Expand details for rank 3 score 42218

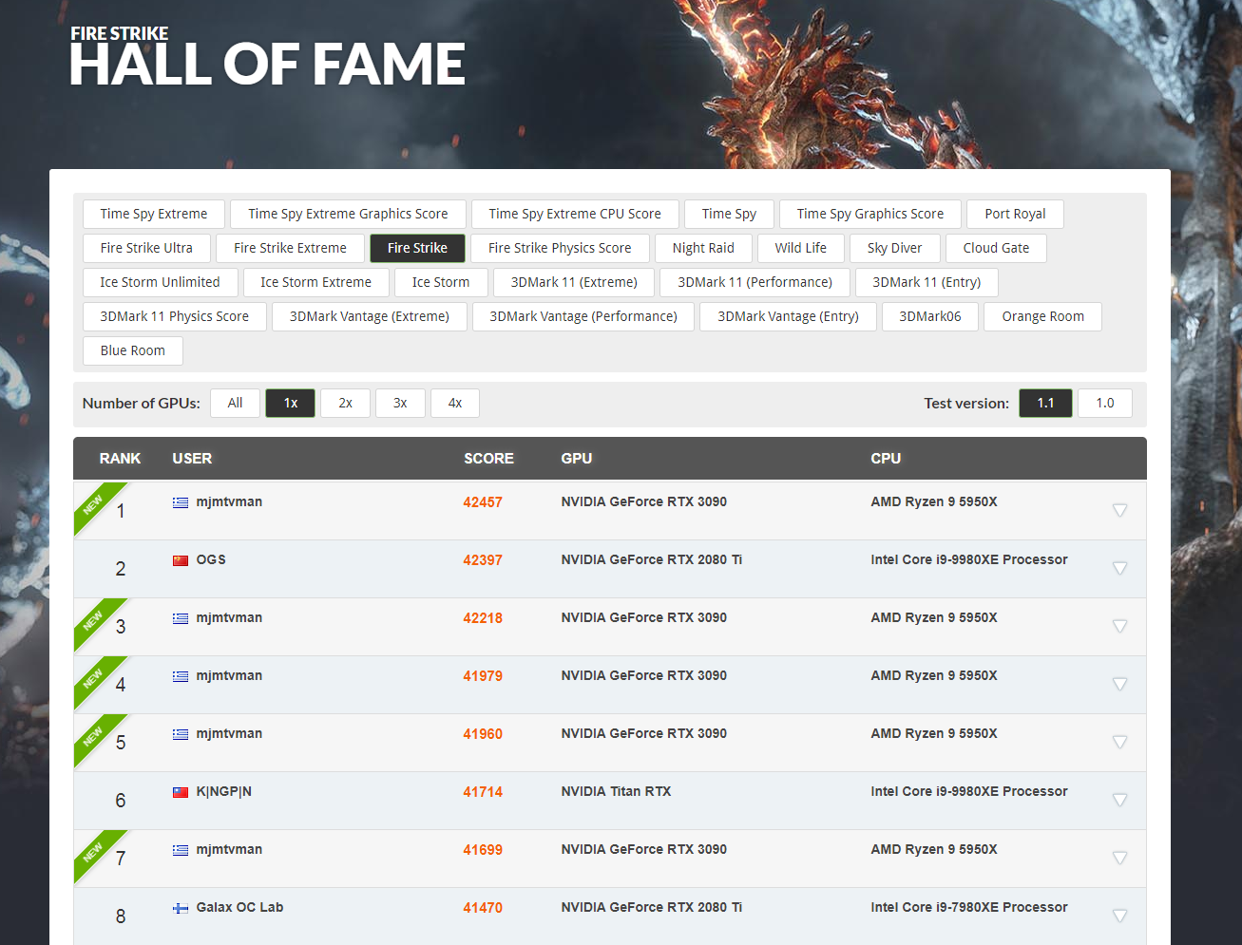[x=1120, y=627]
